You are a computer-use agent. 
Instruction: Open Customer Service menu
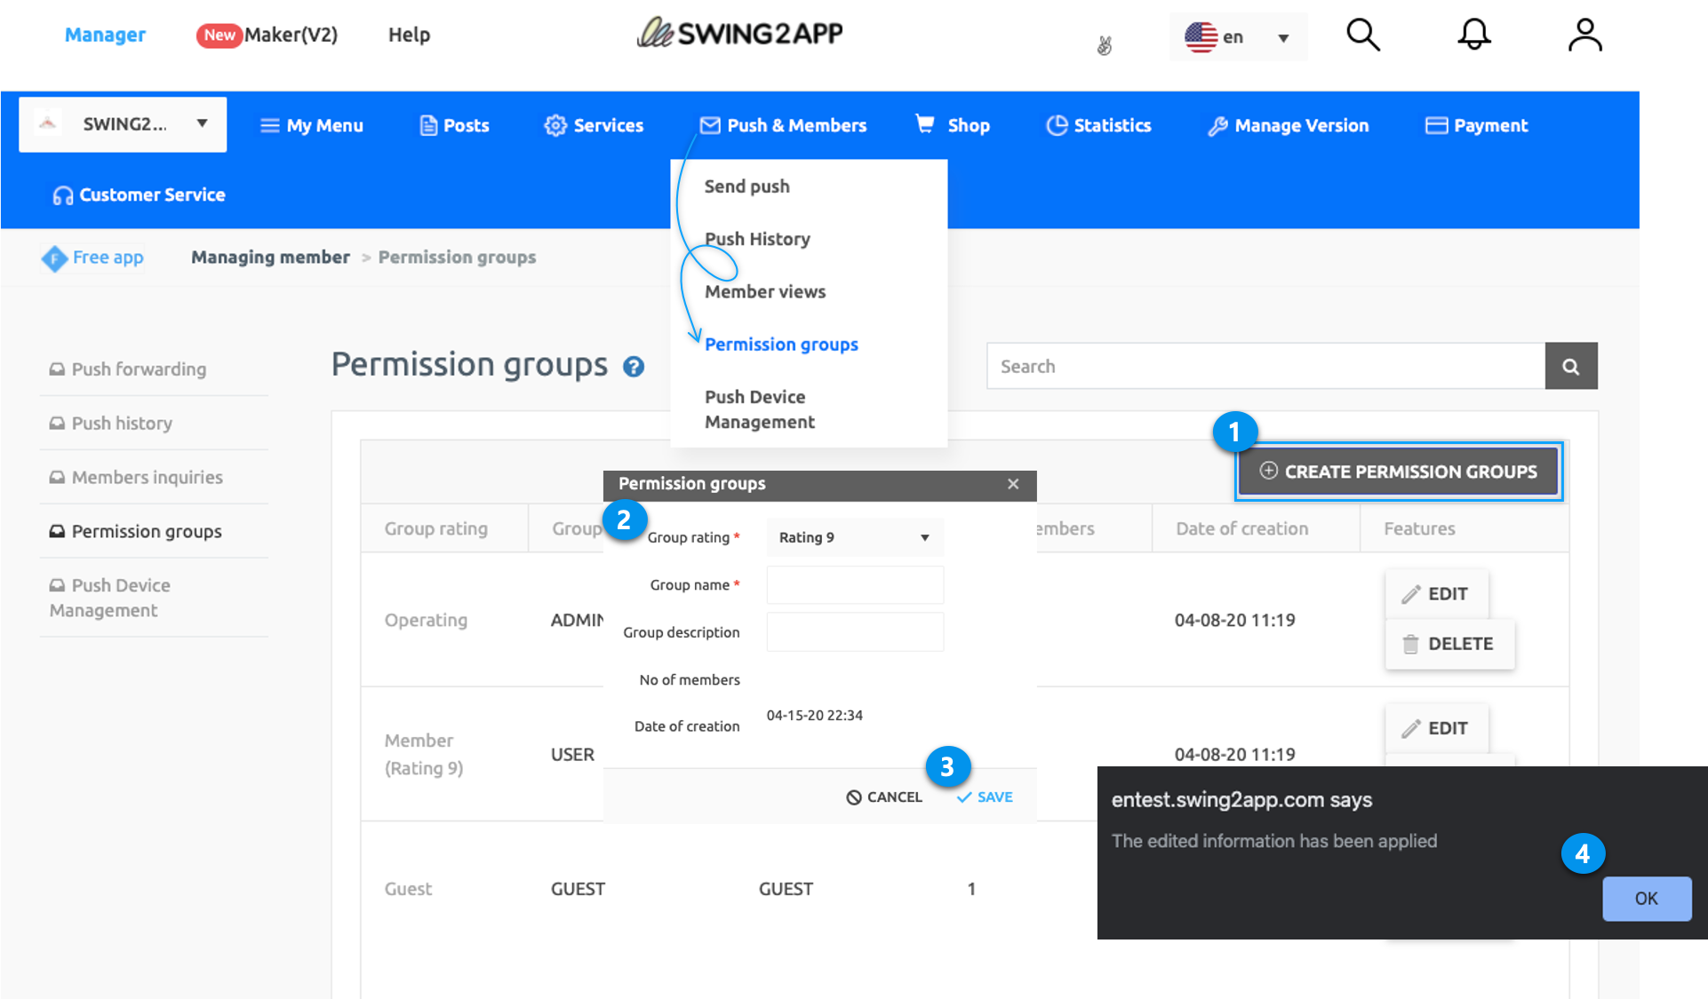pos(139,194)
